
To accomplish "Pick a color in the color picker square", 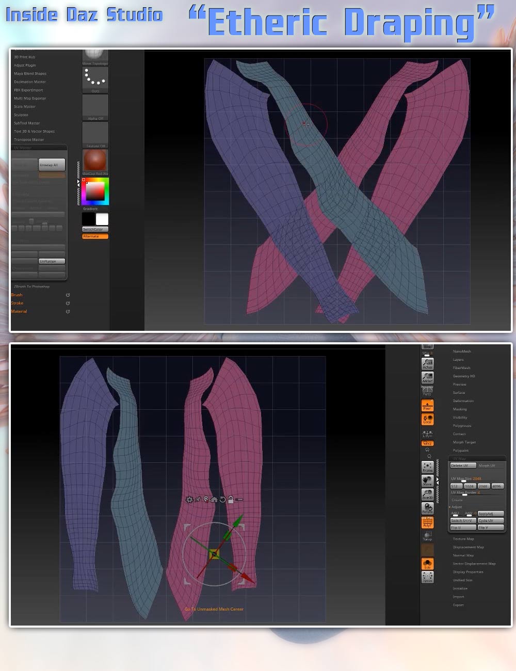I will [95, 192].
